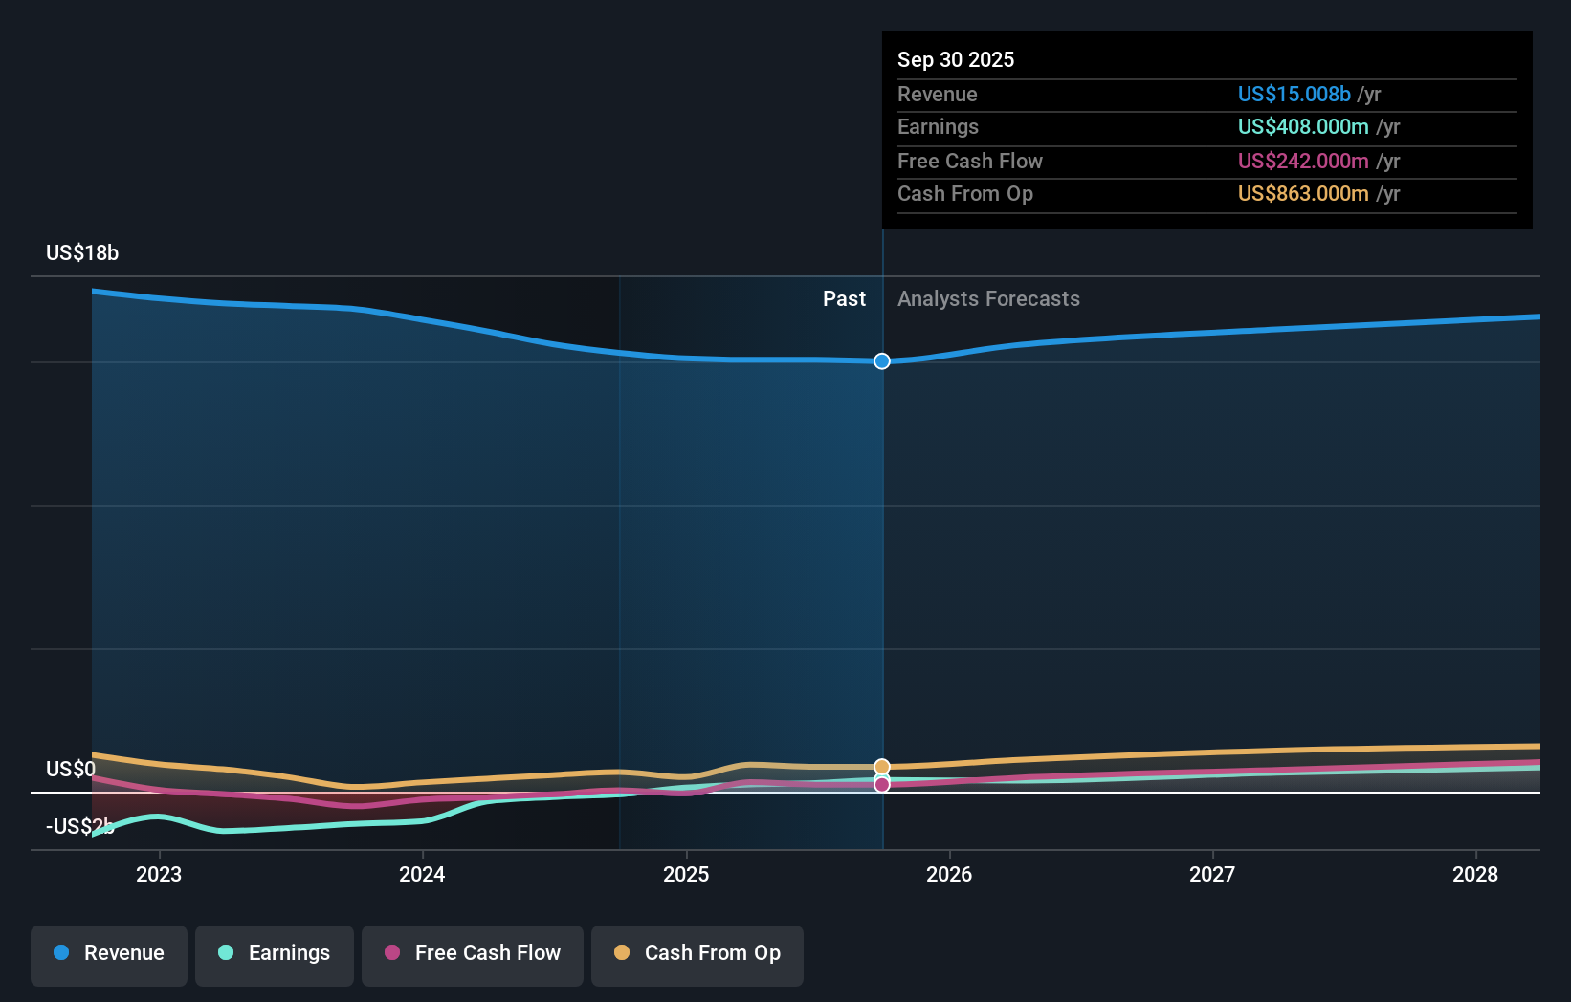Screen dimensions: 1571x1002
Task: Click the 2025 label on the time axis
Action: coord(687,874)
